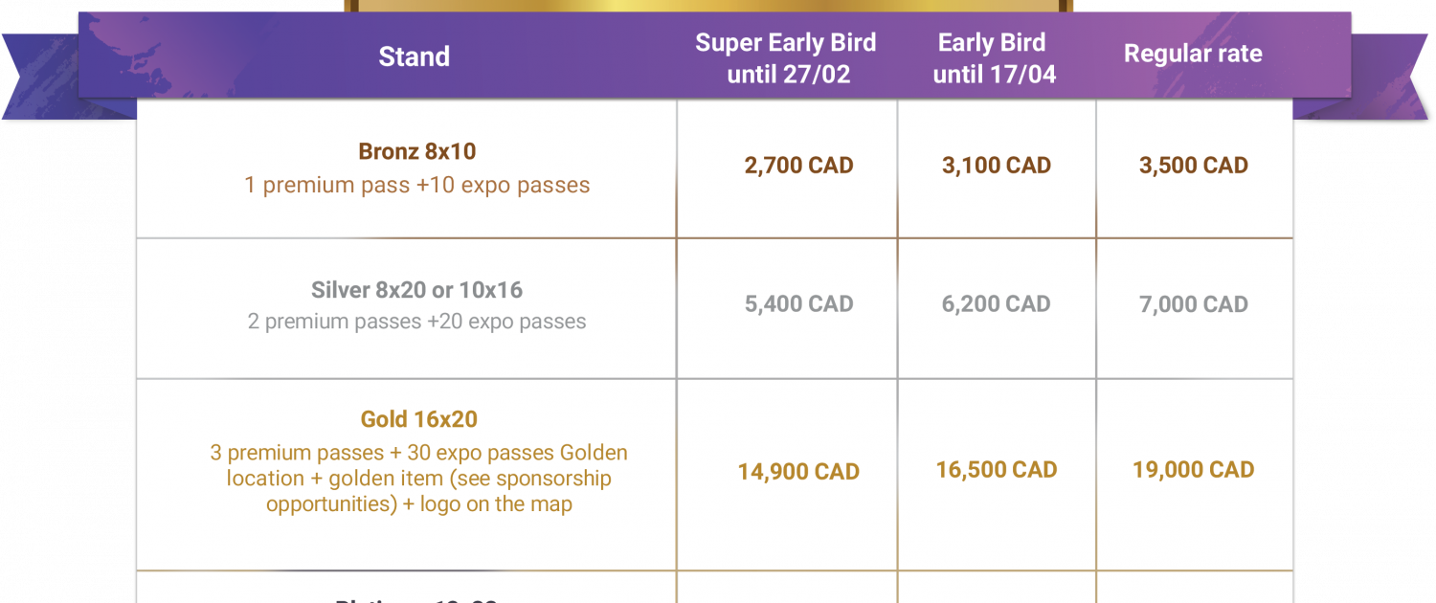1436x603 pixels.
Task: Select the Gold 16x20 stand title
Action: [418, 419]
